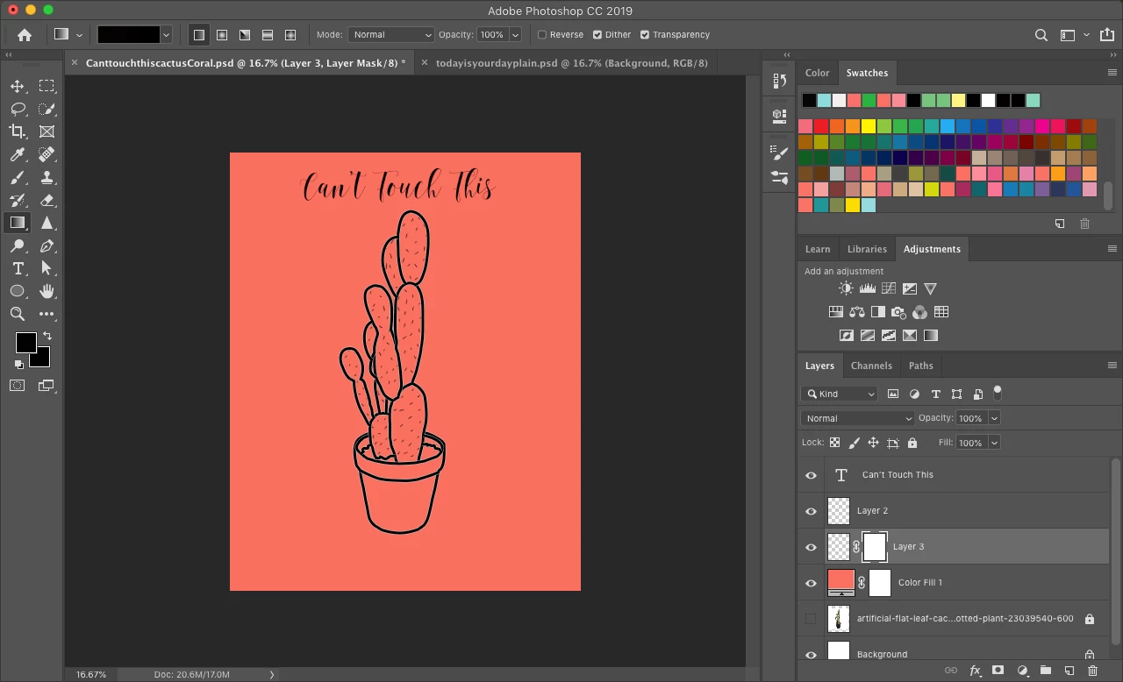Open the Layers panel flyout menu
This screenshot has width=1123, height=682.
pos(1112,366)
